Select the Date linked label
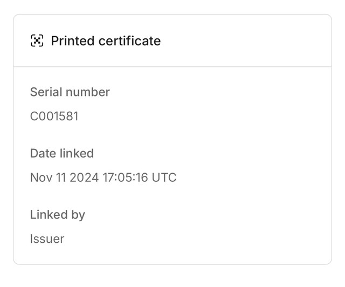345x287 pixels. (x=62, y=153)
